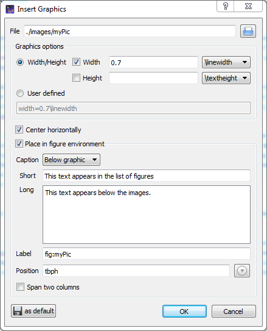Image resolution: width=267 pixels, height=331 pixels.
Task: Expand the Caption Below graphic dropdown
Action: tap(71, 160)
